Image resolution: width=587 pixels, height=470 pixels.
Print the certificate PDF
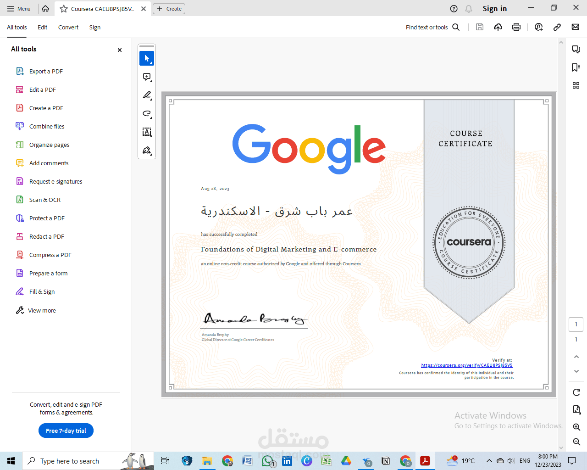click(516, 27)
